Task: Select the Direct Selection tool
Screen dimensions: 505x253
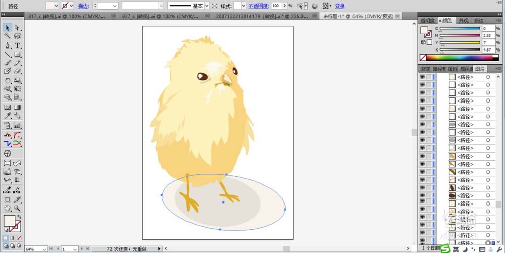Action: click(17, 28)
